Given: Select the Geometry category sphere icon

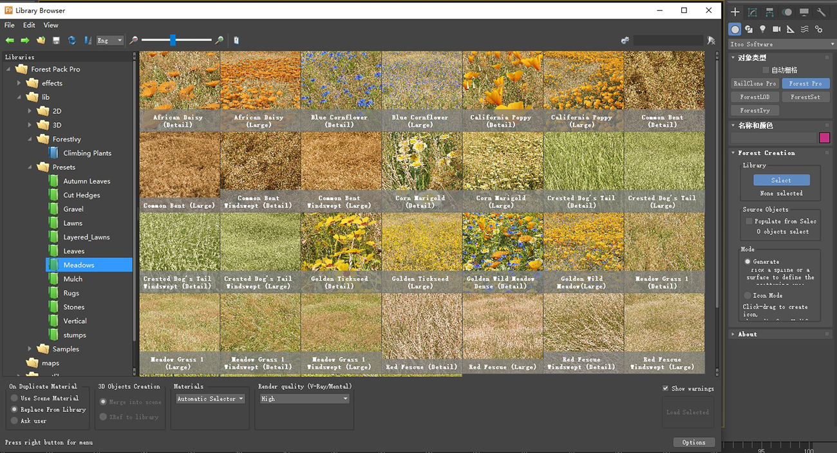Looking at the screenshot, I should (x=735, y=30).
